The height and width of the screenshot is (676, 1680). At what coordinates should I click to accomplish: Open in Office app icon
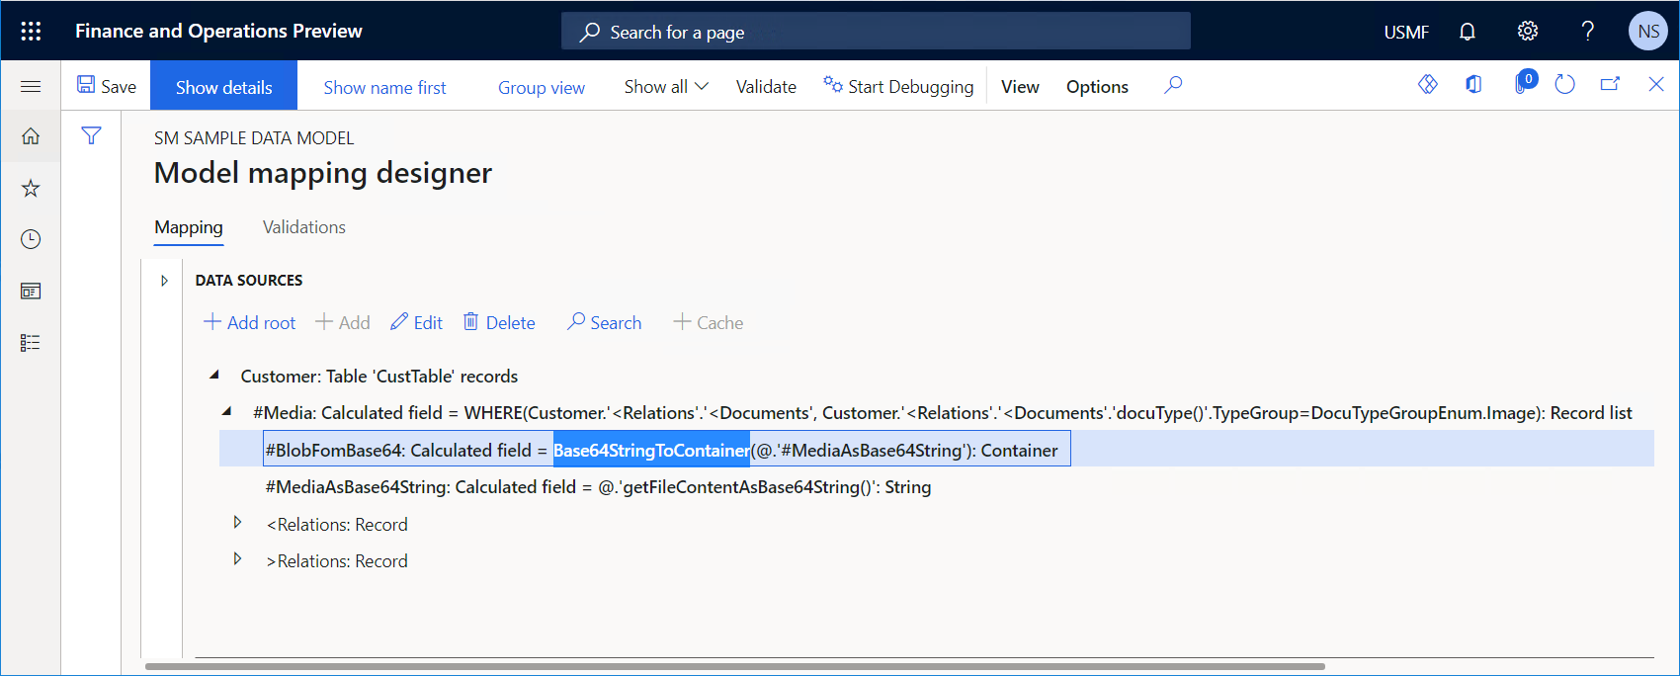click(x=1473, y=85)
